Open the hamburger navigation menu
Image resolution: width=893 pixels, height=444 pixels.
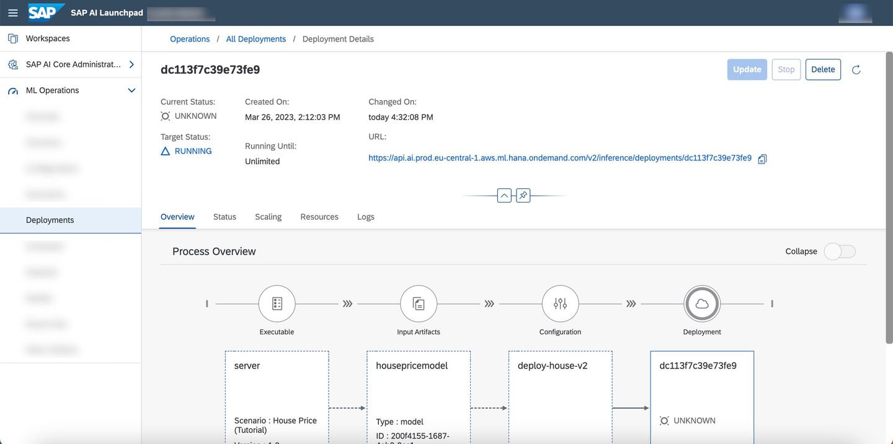(13, 12)
